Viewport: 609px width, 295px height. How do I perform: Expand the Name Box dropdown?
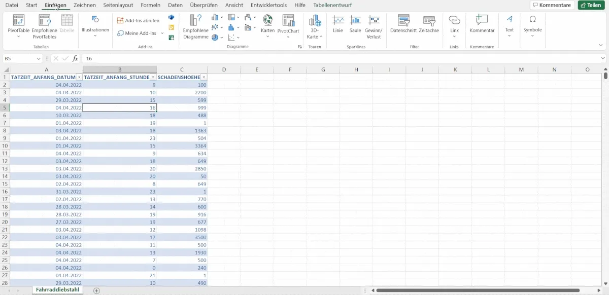[x=39, y=59]
